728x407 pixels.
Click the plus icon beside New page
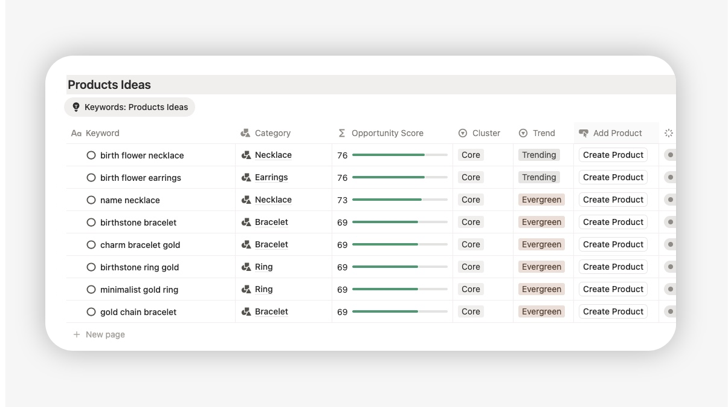[77, 334]
